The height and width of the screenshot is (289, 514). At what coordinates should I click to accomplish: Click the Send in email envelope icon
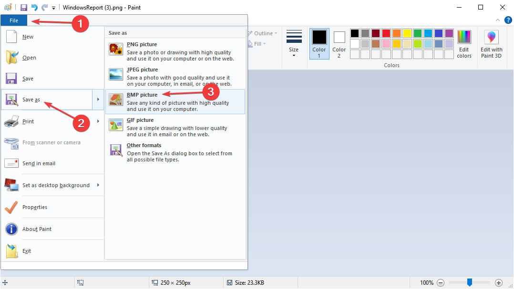point(11,163)
